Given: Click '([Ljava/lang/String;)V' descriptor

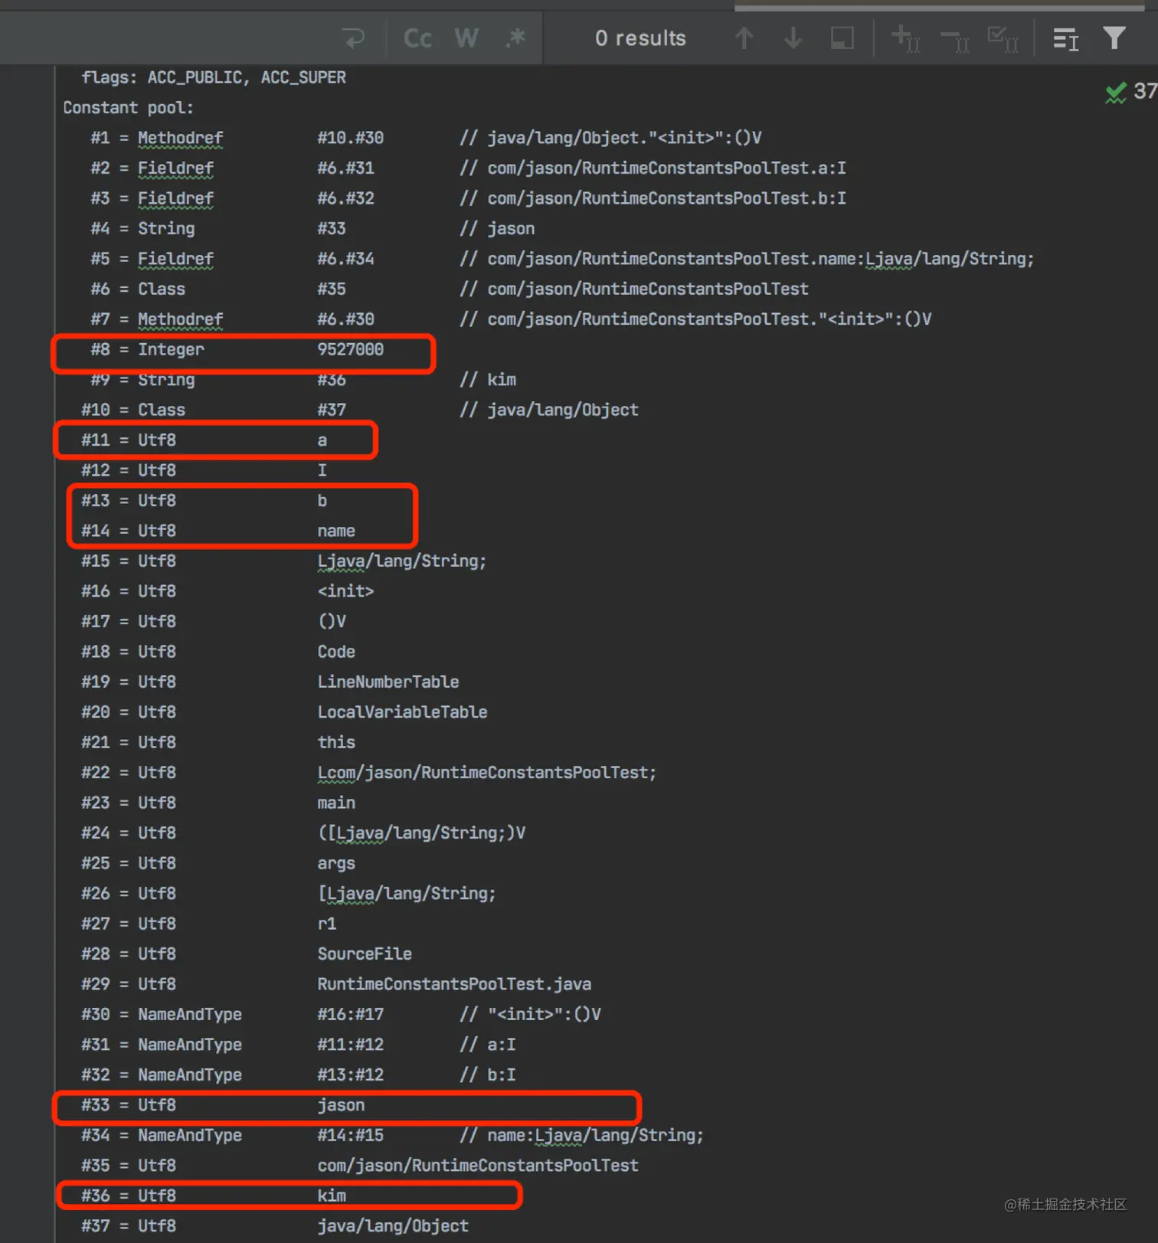Looking at the screenshot, I should click(421, 833).
